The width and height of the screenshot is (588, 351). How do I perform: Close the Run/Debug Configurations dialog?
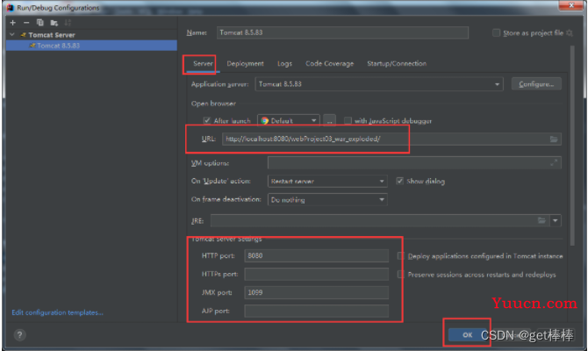571,5
